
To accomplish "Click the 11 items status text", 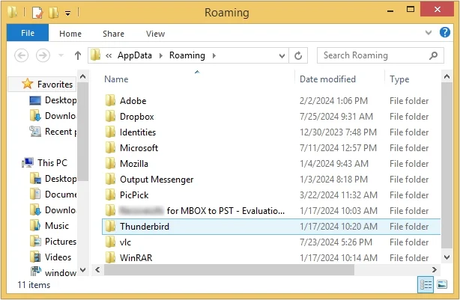I will pyautogui.click(x=34, y=285).
